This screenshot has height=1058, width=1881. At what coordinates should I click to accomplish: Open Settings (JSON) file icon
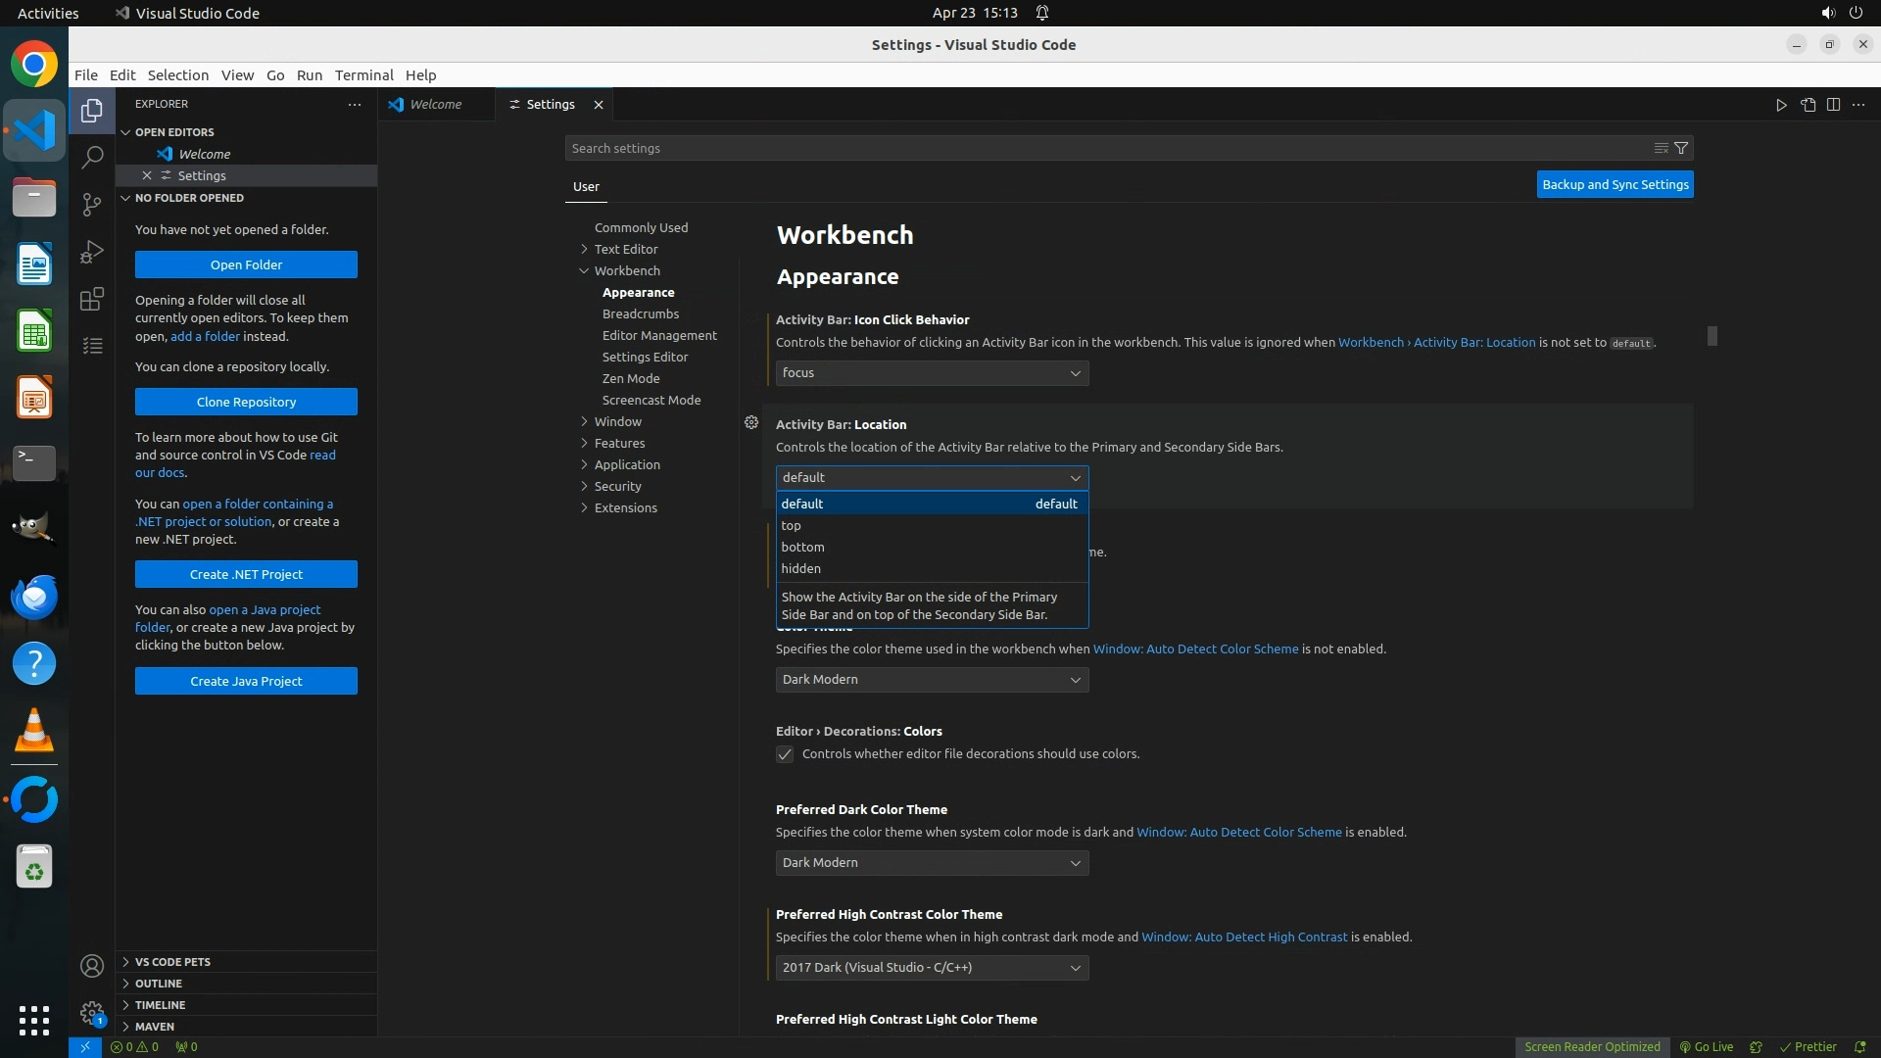1808,105
